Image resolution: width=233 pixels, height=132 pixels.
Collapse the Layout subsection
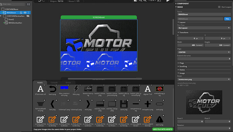coord(178,22)
